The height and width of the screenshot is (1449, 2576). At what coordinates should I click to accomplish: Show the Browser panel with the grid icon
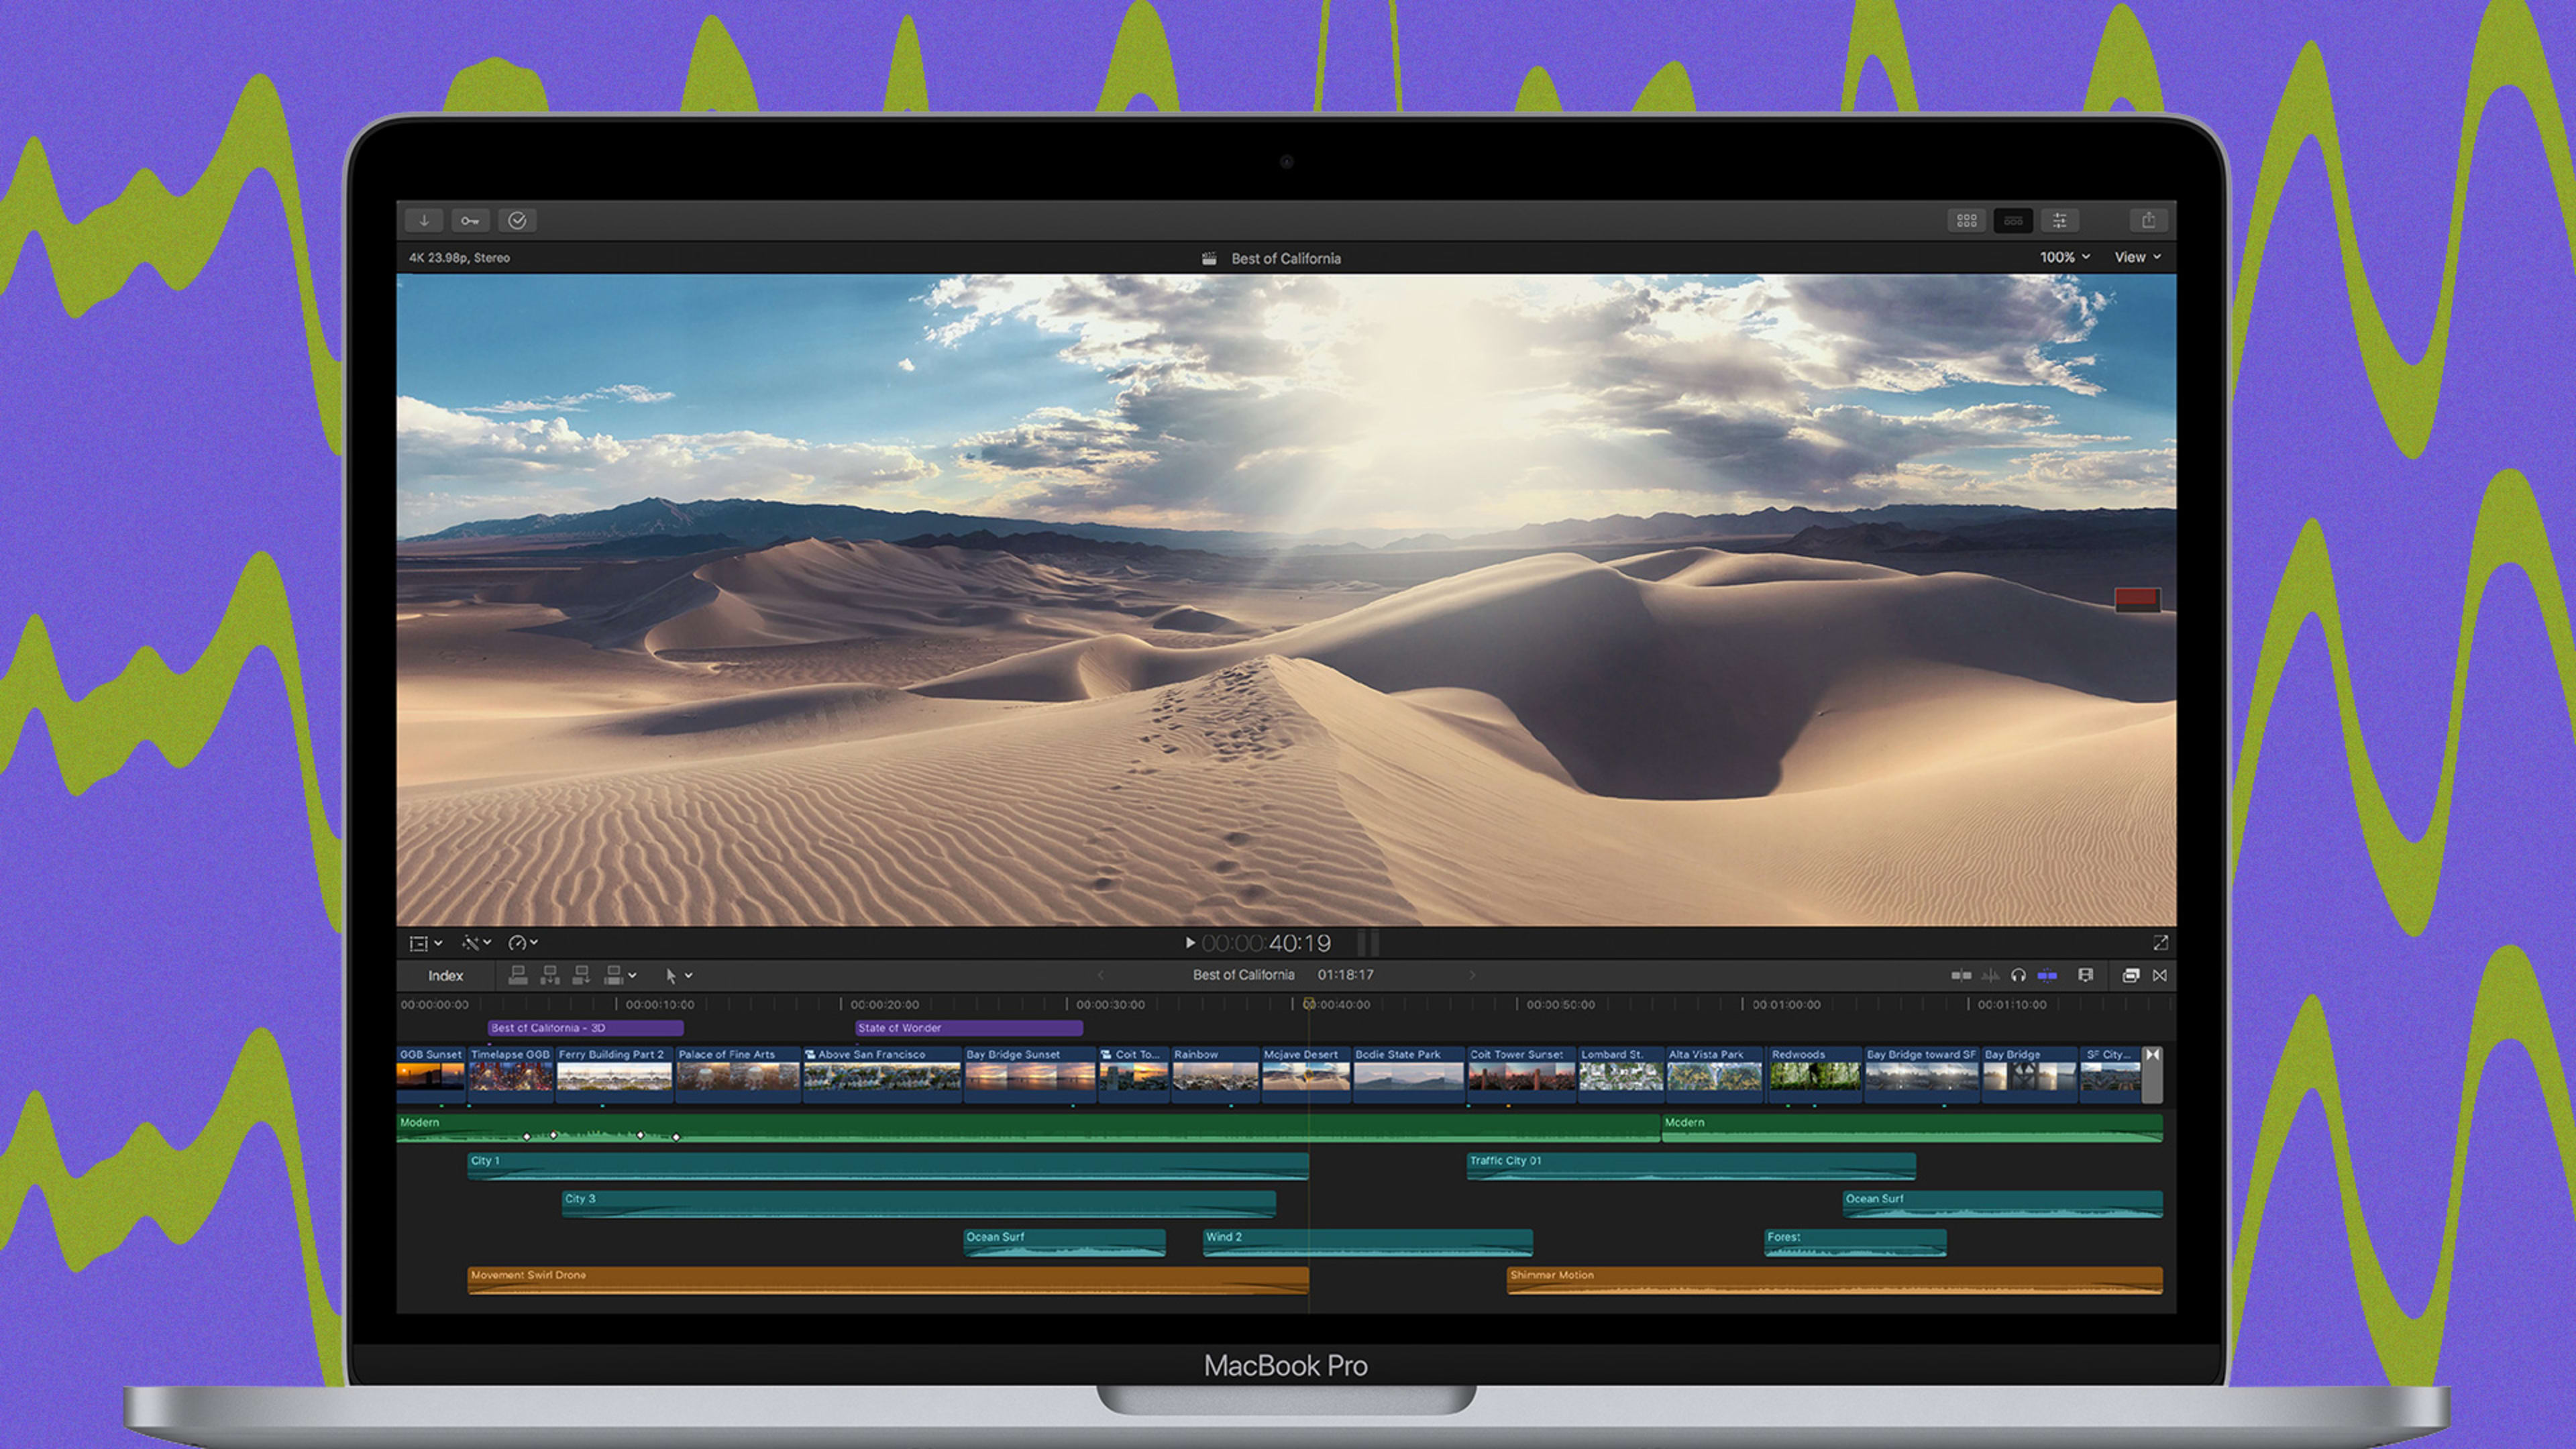(1966, 221)
